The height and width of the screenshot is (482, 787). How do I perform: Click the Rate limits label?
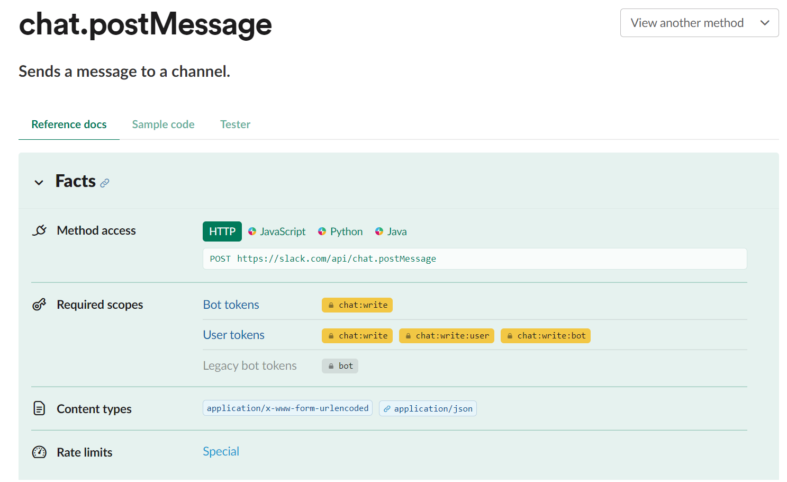pos(85,452)
